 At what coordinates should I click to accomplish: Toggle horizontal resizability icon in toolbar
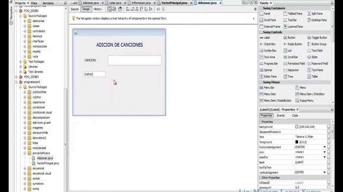pos(158,9)
